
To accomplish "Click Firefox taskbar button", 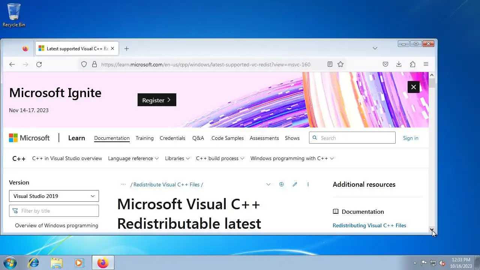I will (x=103, y=262).
